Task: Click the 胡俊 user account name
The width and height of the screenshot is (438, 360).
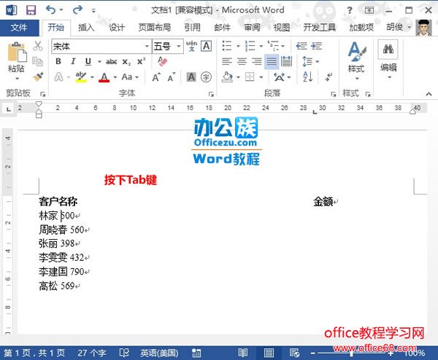Action: pos(394,27)
